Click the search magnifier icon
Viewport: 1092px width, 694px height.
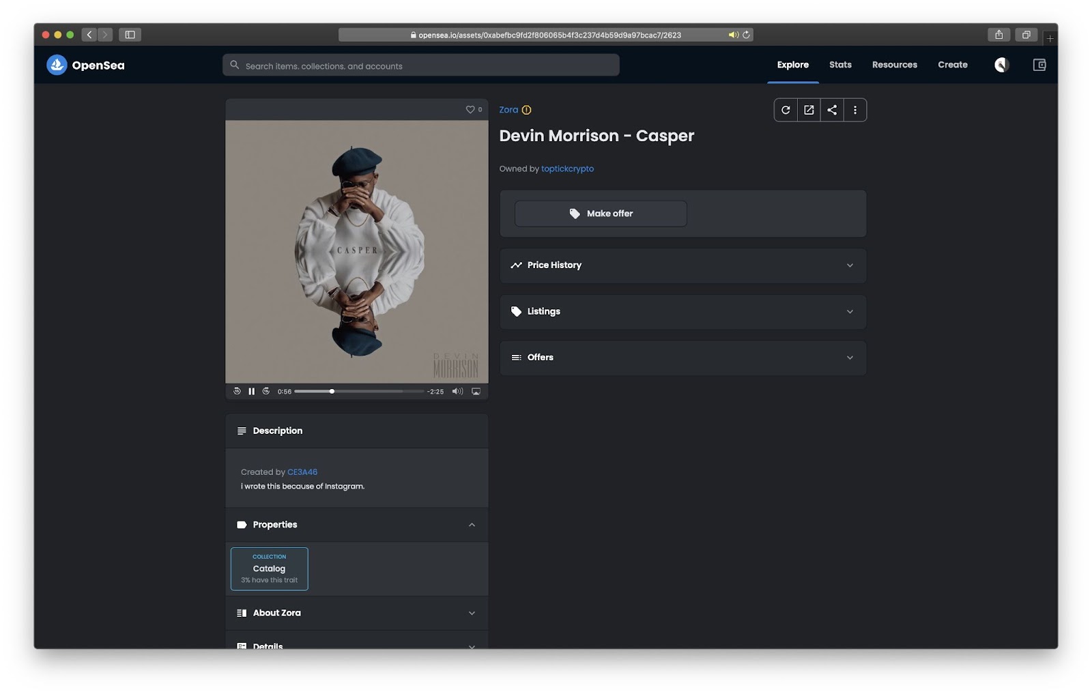235,65
